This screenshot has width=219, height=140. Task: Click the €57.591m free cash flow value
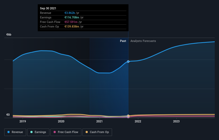pyautogui.click(x=71, y=22)
